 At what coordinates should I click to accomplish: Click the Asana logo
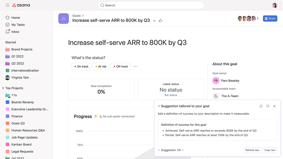(x=21, y=5)
